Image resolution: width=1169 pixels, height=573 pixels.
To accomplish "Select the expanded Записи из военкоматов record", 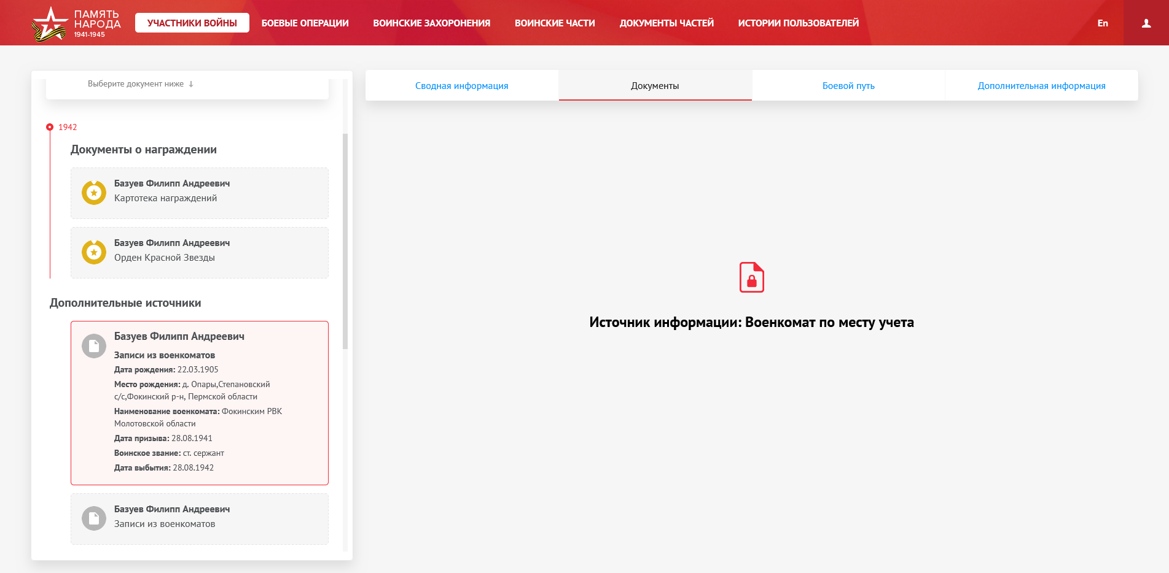I will pyautogui.click(x=200, y=403).
